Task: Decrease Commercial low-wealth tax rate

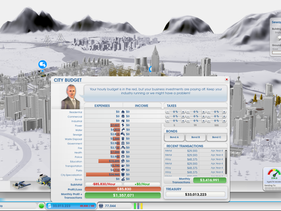Action: click(167, 116)
